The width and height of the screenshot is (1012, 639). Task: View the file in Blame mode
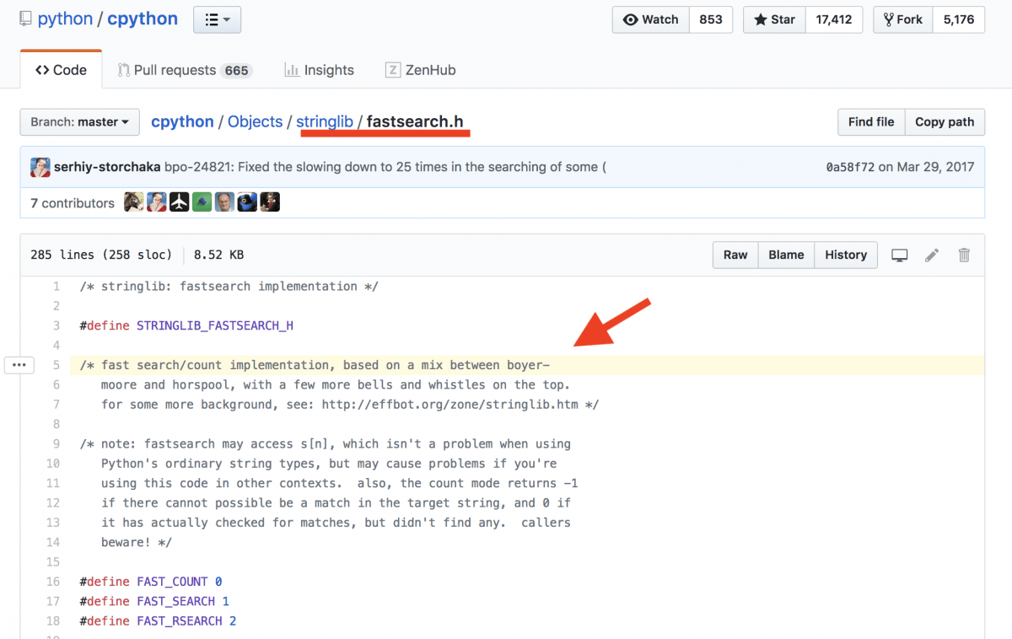785,255
